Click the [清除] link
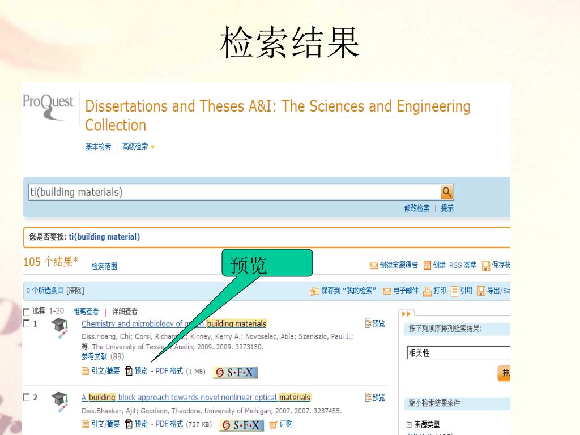 click(x=75, y=291)
